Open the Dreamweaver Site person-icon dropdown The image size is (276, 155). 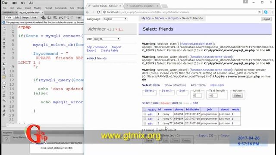31,3
